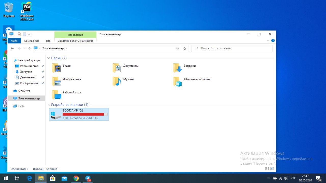The width and height of the screenshot is (326, 183).
Task: Collapse the Устройства и диски group
Action: click(49, 105)
